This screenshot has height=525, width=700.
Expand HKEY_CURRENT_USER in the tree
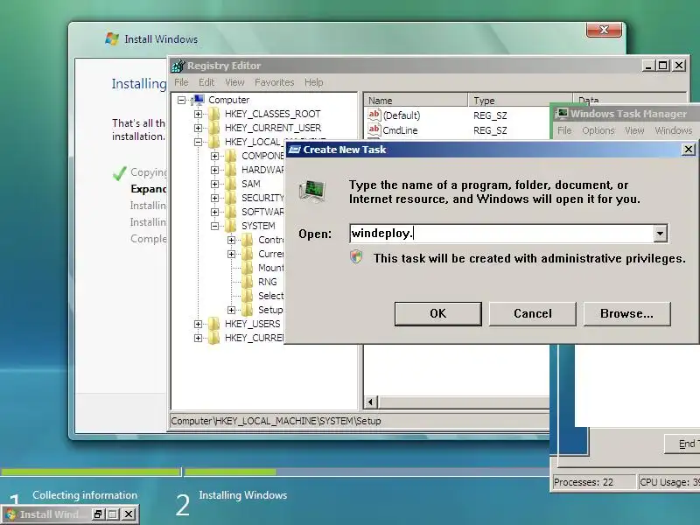(199, 128)
